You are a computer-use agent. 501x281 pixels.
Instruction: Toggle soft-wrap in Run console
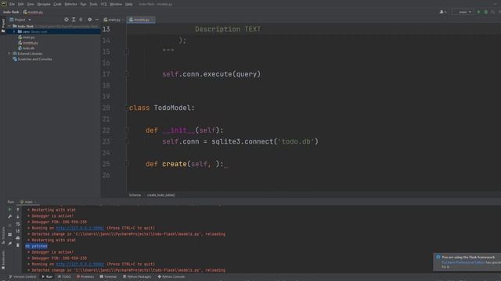pyautogui.click(x=18, y=224)
